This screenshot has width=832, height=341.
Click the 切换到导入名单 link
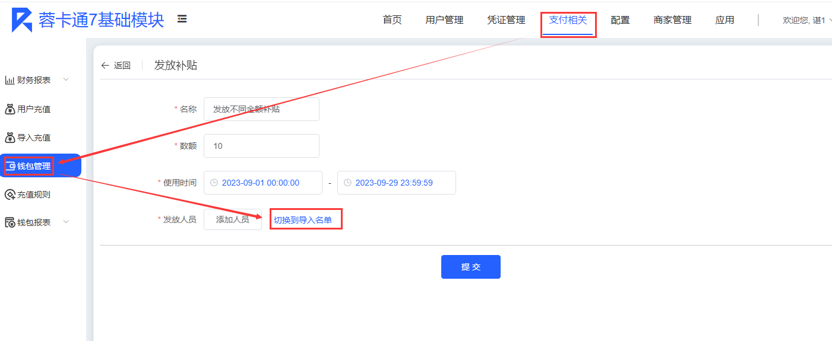click(303, 220)
